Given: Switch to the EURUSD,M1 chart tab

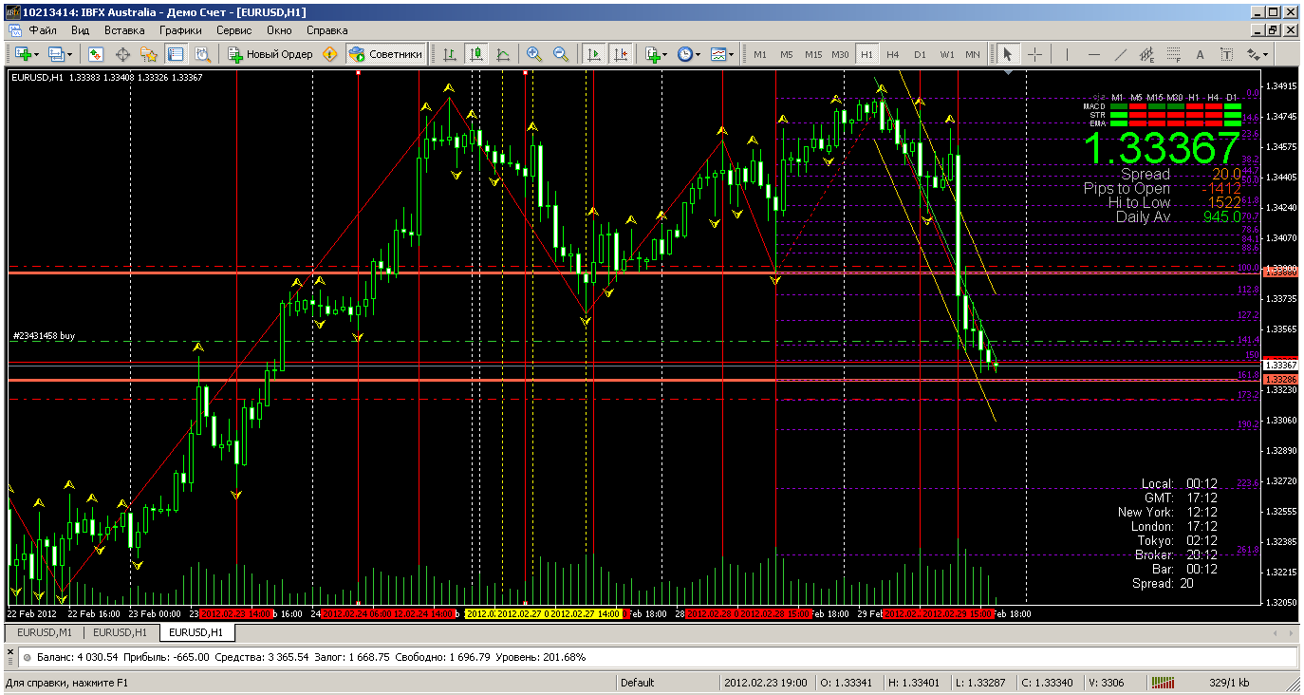Looking at the screenshot, I should tap(45, 631).
